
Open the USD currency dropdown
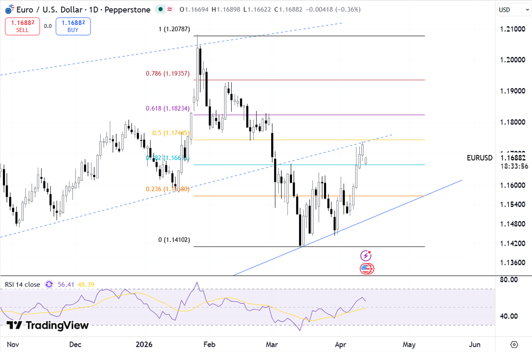coord(514,10)
